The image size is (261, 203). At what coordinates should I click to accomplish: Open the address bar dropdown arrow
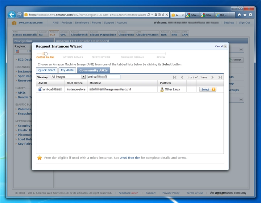click(152, 15)
